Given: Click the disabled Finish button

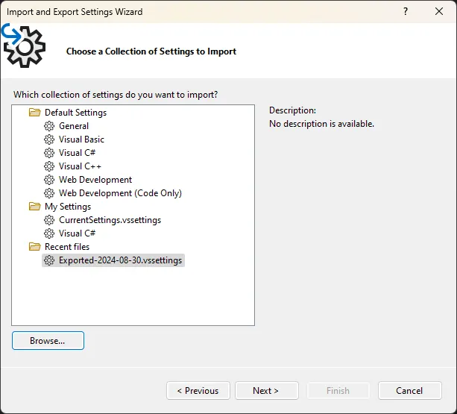Looking at the screenshot, I should click(x=338, y=391).
